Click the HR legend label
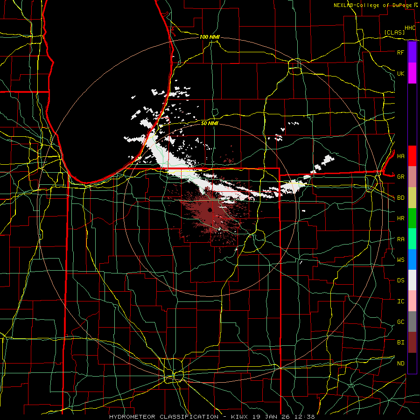The image size is (420, 420). (400, 218)
